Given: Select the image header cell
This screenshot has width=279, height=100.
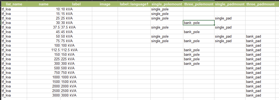Looking at the screenshot, I should coord(105,4).
